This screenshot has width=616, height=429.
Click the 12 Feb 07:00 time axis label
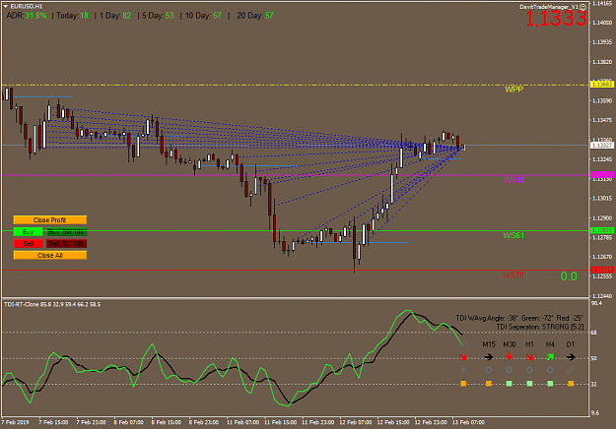(x=356, y=422)
